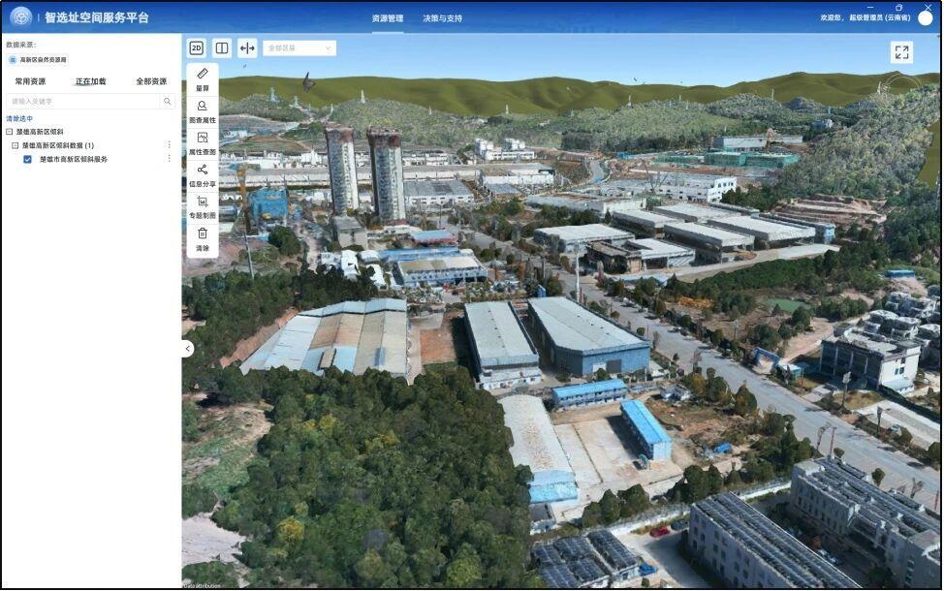Open the 全部区县 region dropdown

pyautogui.click(x=299, y=47)
